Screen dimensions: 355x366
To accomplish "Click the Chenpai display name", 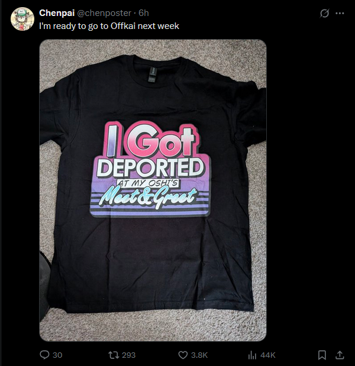I will pos(57,13).
